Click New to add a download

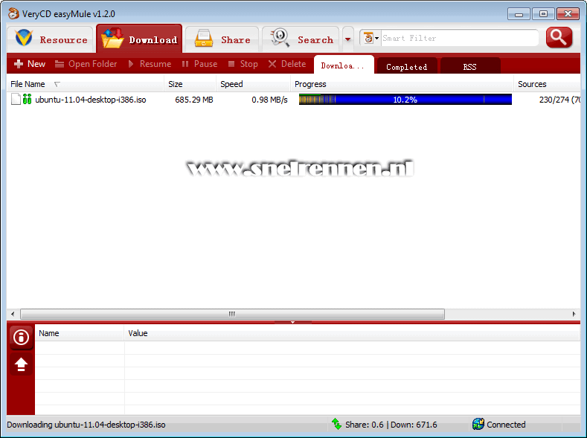click(30, 64)
